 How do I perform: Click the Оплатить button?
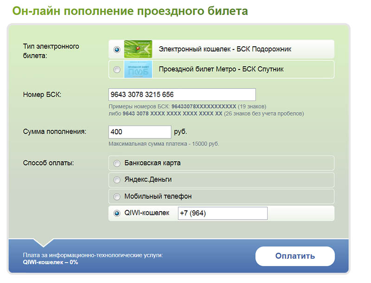pos(295,256)
